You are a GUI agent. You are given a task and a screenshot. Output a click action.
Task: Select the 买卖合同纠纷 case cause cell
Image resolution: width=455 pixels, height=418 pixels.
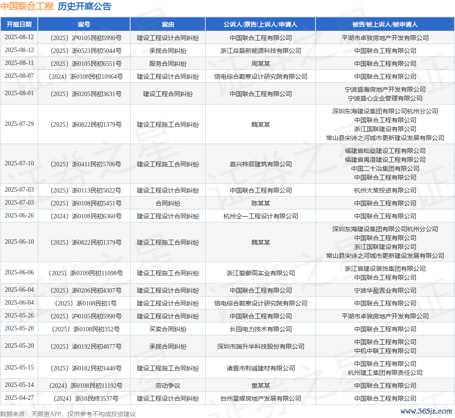(x=168, y=329)
